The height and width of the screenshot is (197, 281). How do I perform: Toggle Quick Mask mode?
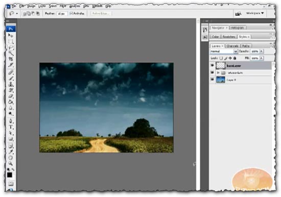click(11, 184)
